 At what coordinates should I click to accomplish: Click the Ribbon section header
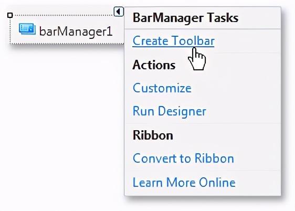click(153, 135)
